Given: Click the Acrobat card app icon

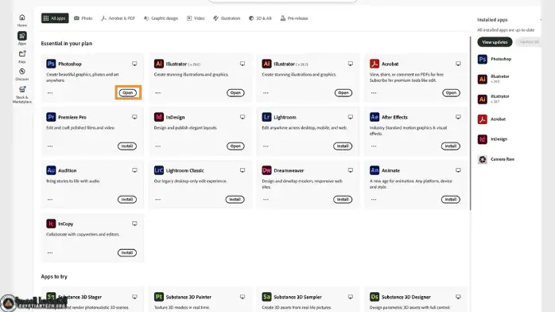Looking at the screenshot, I should 375,64.
